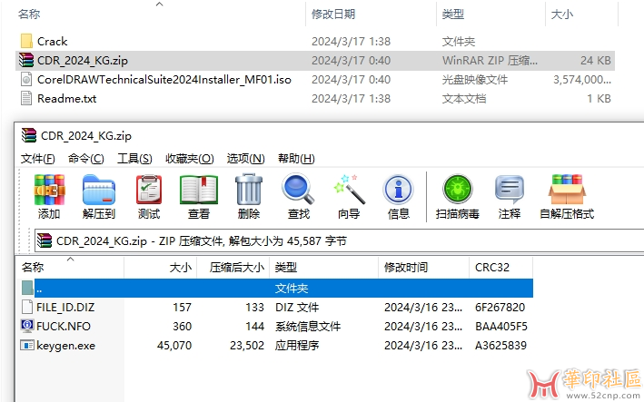Click the WinRAR archive path address field
Viewport: 644px width, 402px height.
tap(339, 240)
